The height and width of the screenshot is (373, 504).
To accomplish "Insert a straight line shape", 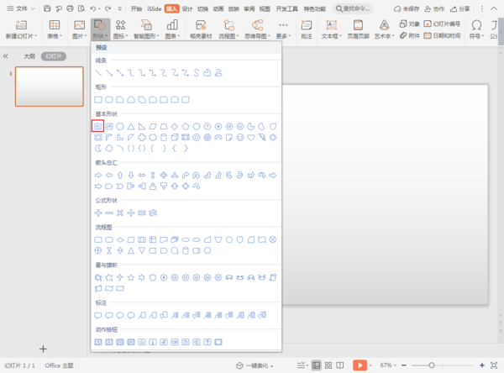I will 98,74.
